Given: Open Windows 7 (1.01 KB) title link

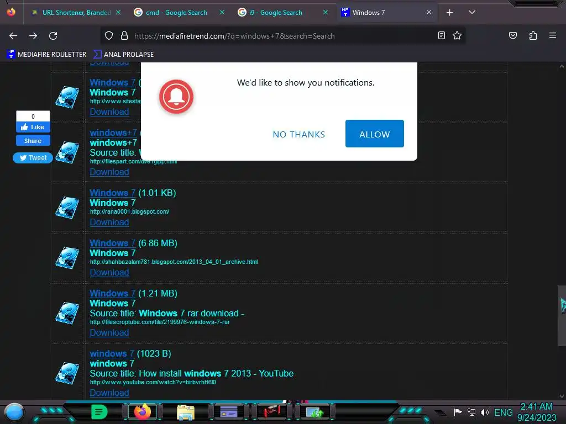Looking at the screenshot, I should click(112, 193).
